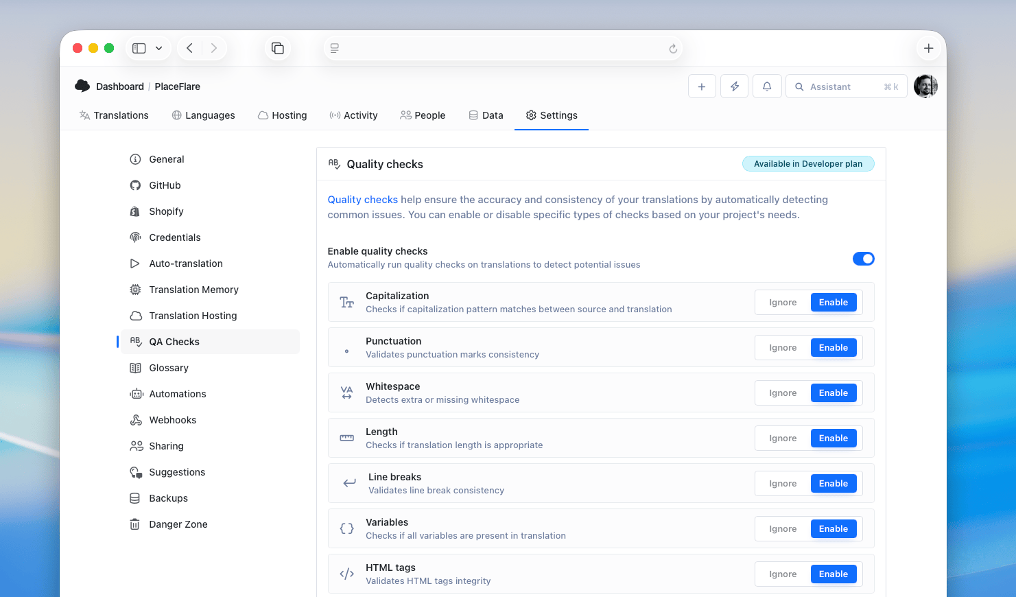Go back with the browser back arrow
The width and height of the screenshot is (1016, 597).
[190, 48]
